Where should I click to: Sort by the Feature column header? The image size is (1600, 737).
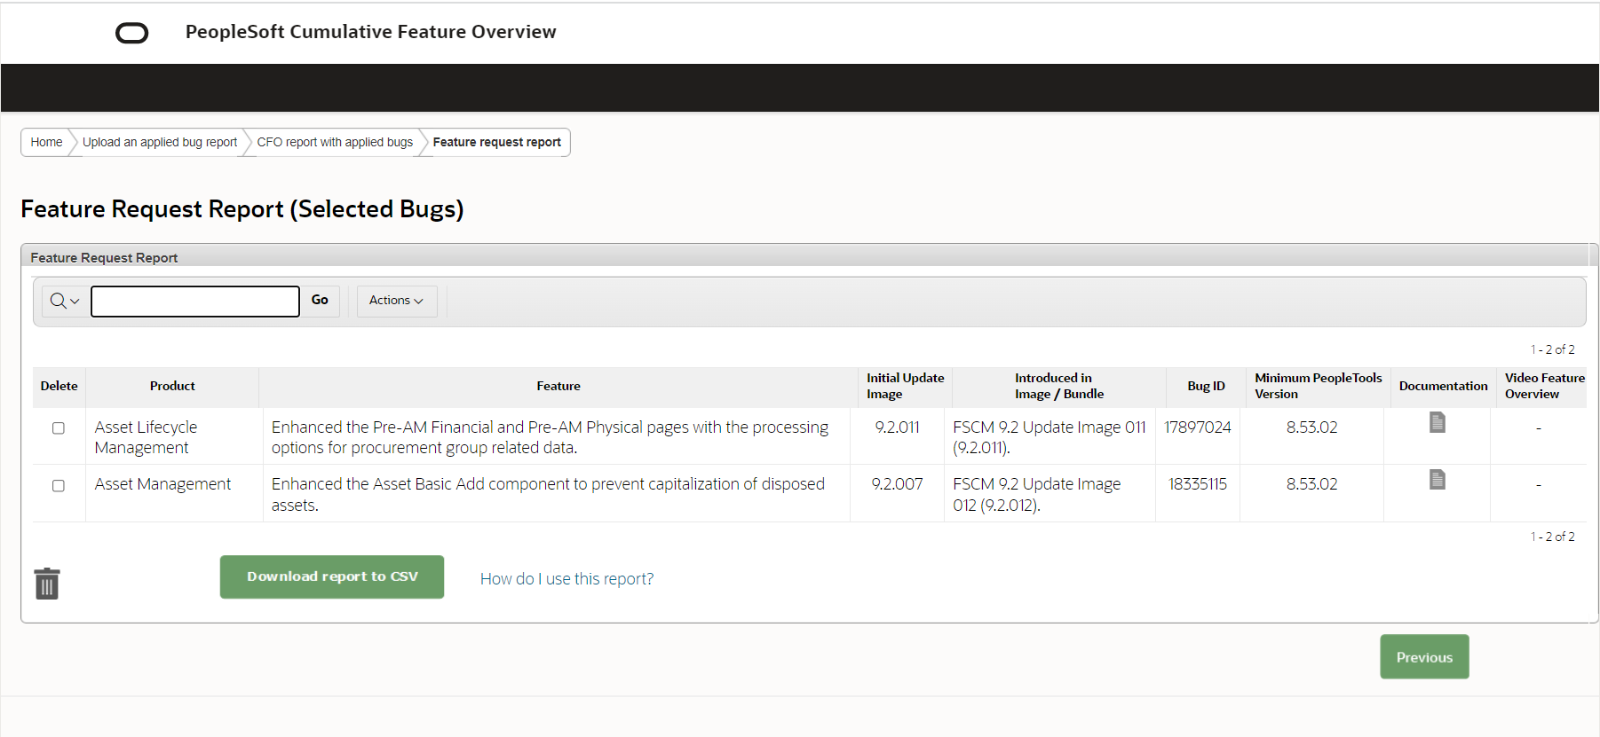[558, 386]
